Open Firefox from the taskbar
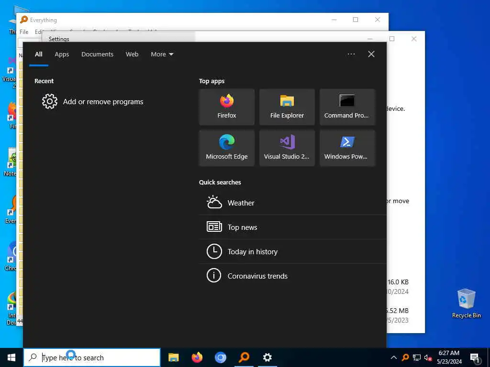 pos(197,357)
